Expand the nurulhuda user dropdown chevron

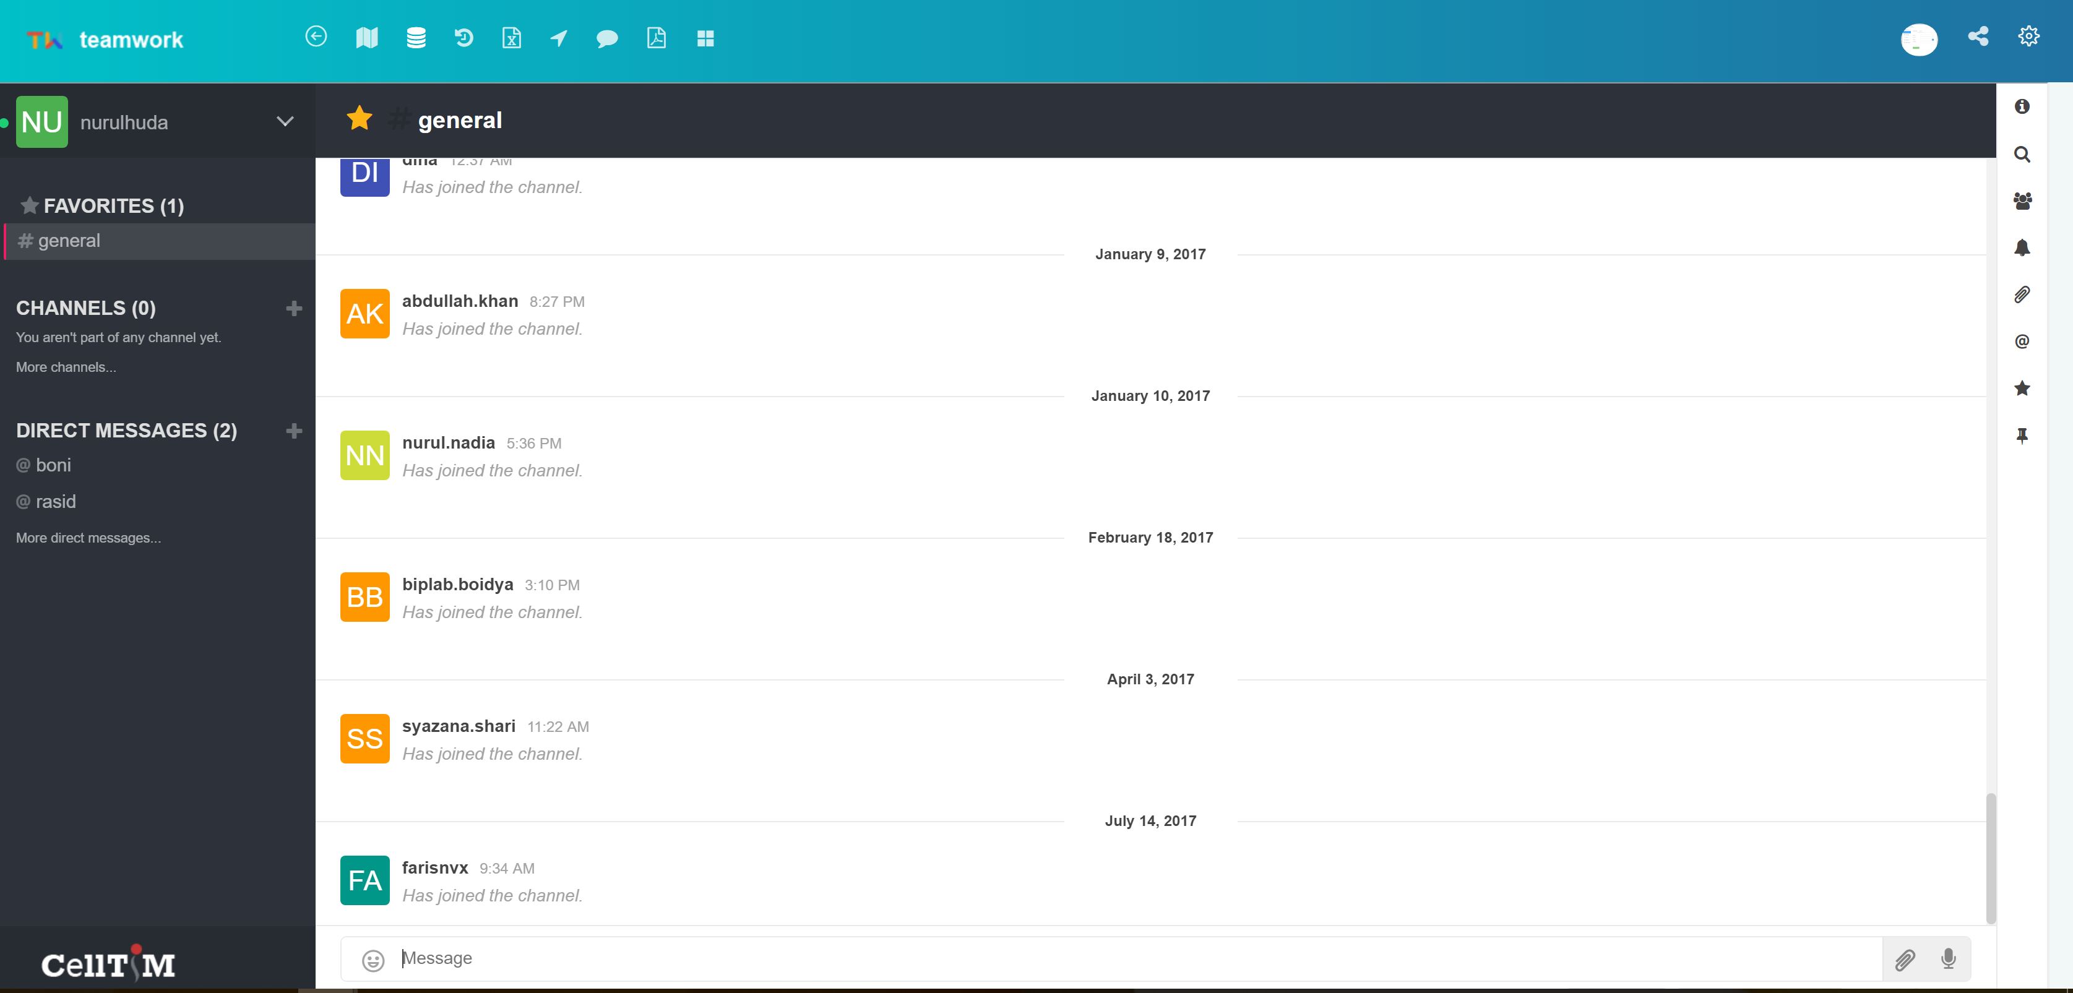(x=285, y=121)
